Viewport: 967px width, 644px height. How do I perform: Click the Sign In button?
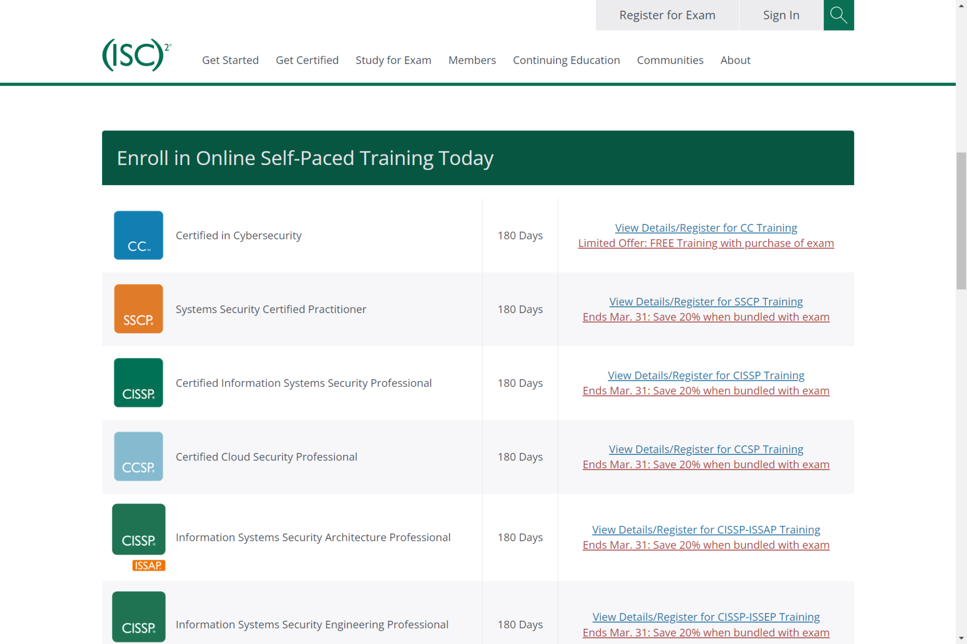click(x=781, y=15)
